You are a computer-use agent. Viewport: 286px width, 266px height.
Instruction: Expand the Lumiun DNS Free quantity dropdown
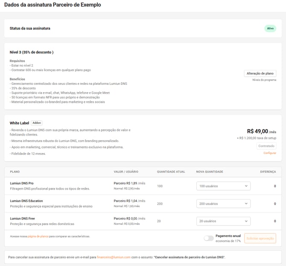(x=223, y=221)
